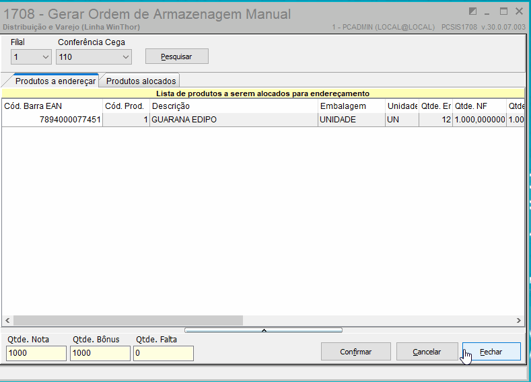Screen dimensions: 531x382
Task: Switch to Produtos a endereçar tab
Action: coord(56,81)
